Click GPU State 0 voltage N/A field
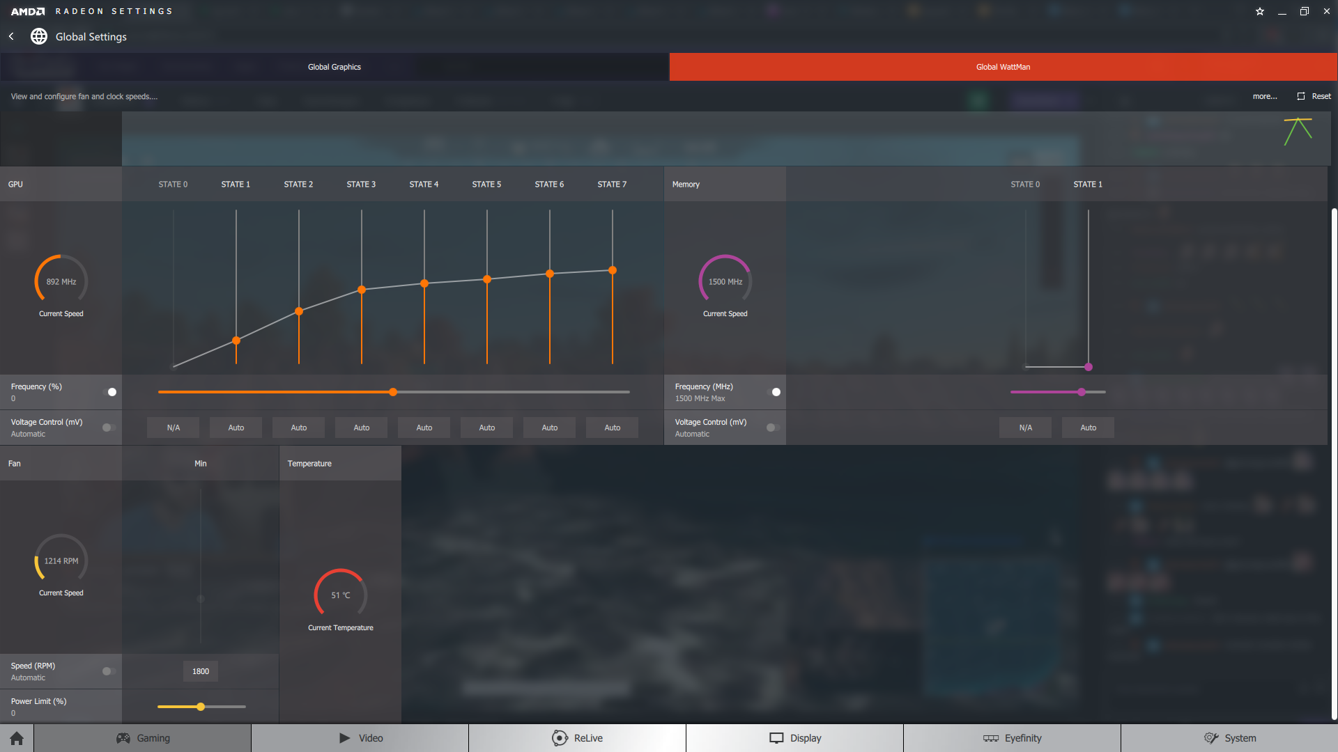The width and height of the screenshot is (1338, 752). point(174,428)
